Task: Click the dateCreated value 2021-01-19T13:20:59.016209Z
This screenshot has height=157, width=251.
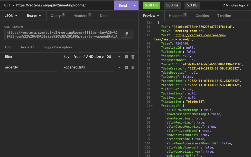Action: 214,68
